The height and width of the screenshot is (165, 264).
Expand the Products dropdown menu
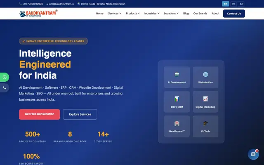(x=133, y=14)
